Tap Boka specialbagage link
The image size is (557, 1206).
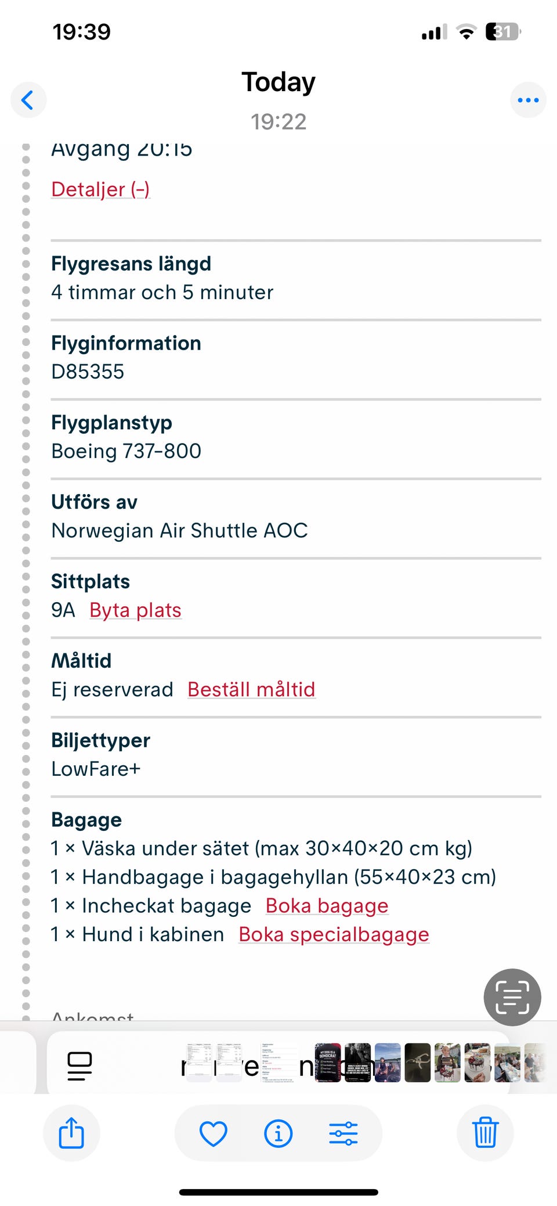point(334,934)
